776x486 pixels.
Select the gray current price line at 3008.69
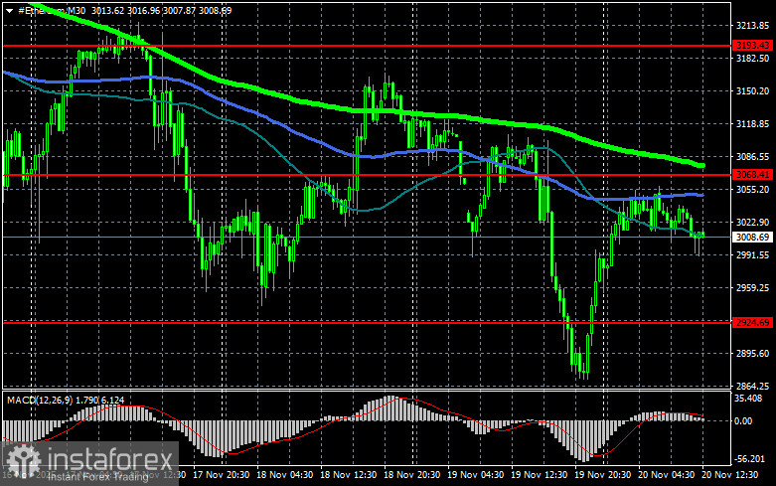tap(367, 238)
